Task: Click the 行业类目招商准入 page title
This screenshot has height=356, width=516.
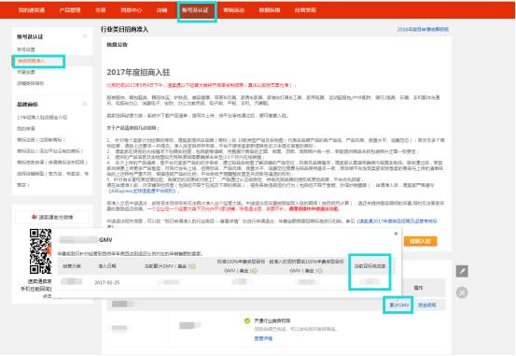Action: 124,29
